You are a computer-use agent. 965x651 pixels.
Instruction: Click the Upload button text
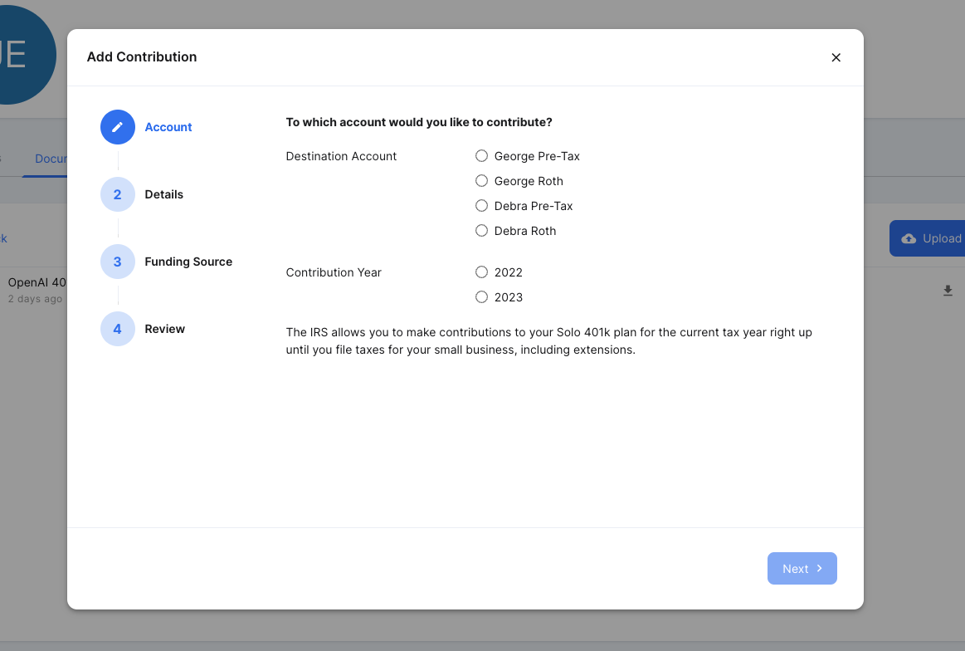(x=942, y=238)
